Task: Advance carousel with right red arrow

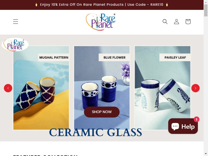Action: 196,88
